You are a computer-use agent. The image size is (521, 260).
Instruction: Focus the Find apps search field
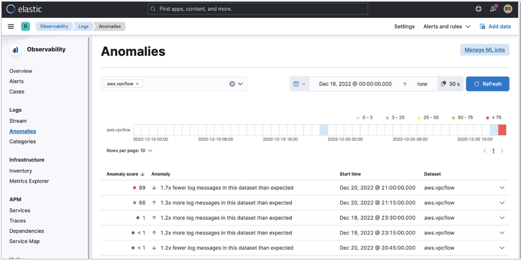258,9
